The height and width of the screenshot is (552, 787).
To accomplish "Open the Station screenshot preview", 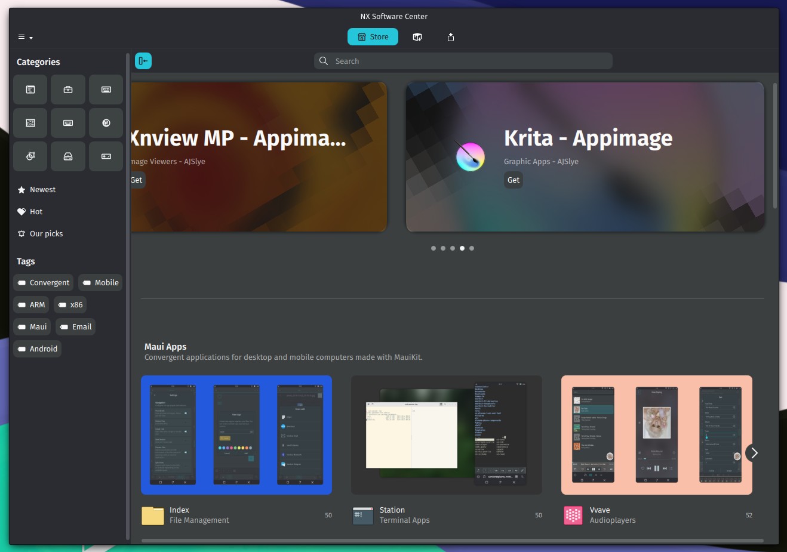I will pyautogui.click(x=447, y=435).
